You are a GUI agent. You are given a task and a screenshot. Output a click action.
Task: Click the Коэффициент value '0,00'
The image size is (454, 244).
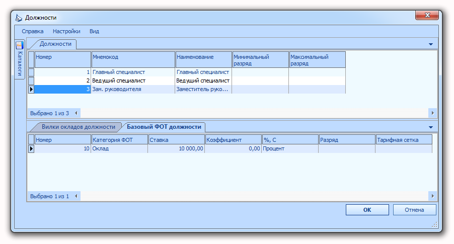click(x=233, y=148)
